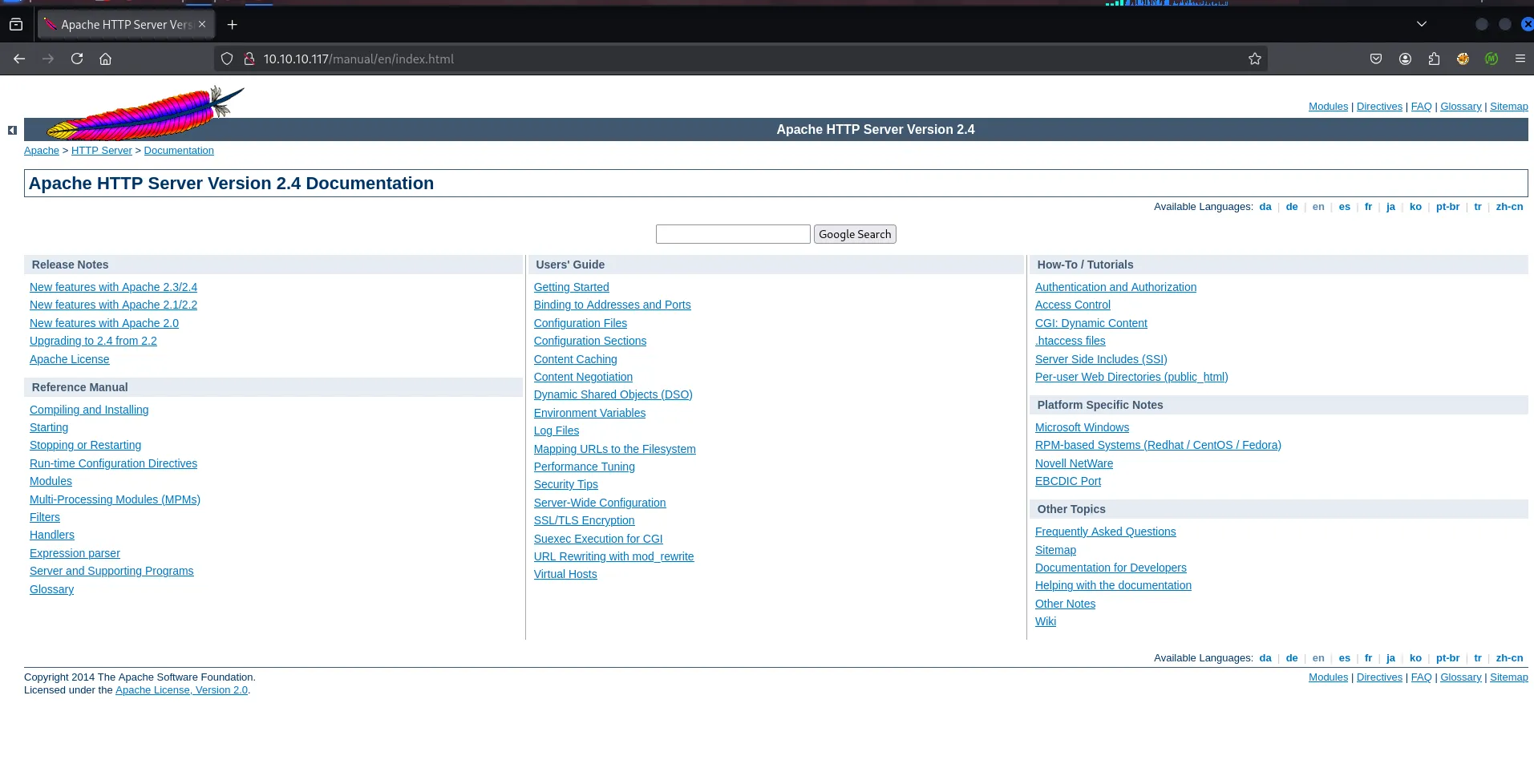This screenshot has height=764, width=1534.
Task: Open Getting Started guide
Action: (572, 287)
